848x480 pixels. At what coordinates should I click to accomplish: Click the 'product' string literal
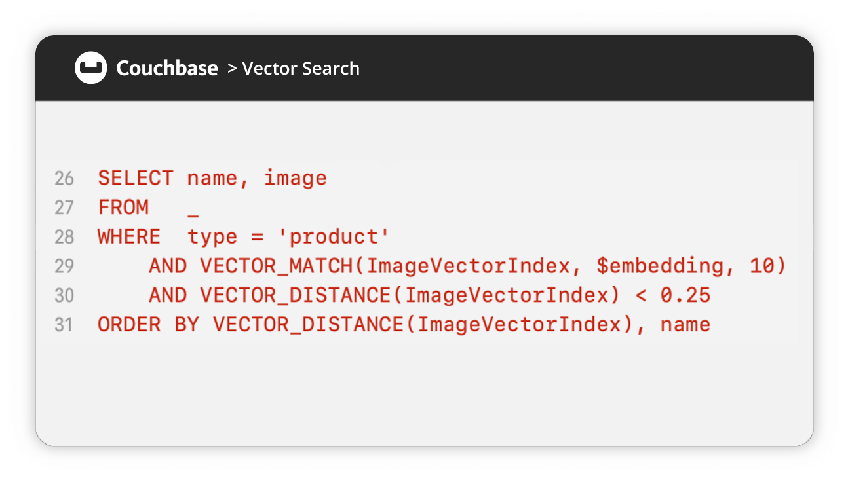click(334, 237)
